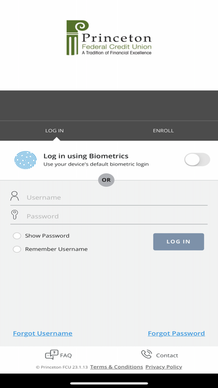
Task: Click the Princeton Federal Credit Union logo
Action: point(109,37)
